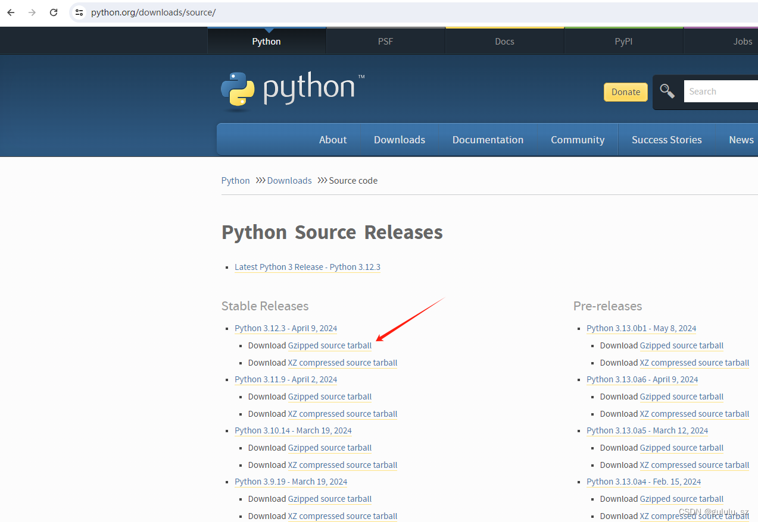
Task: Click inside the Search input field
Action: click(720, 91)
